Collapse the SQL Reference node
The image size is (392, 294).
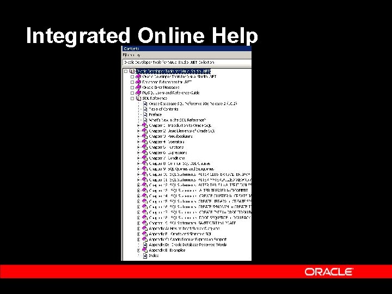(x=132, y=99)
